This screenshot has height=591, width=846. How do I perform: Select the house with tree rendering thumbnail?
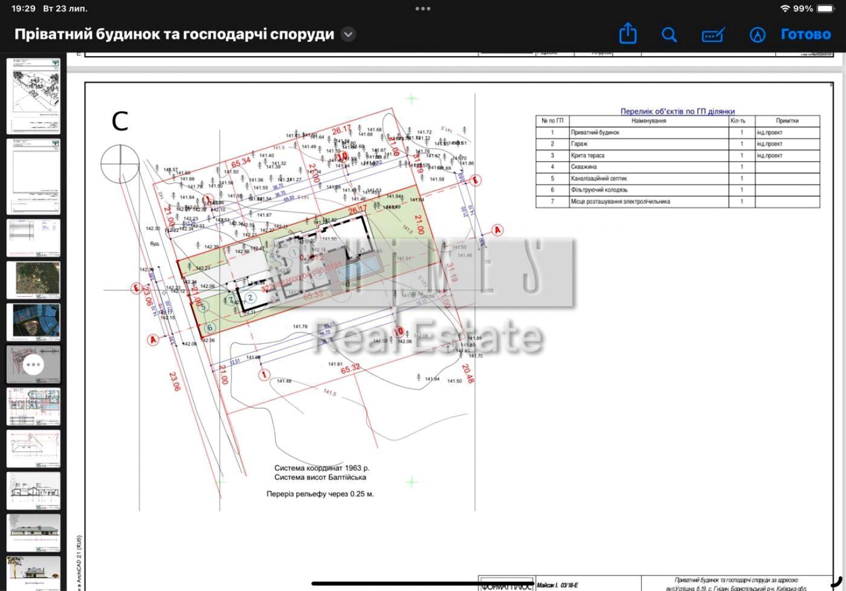(33, 572)
